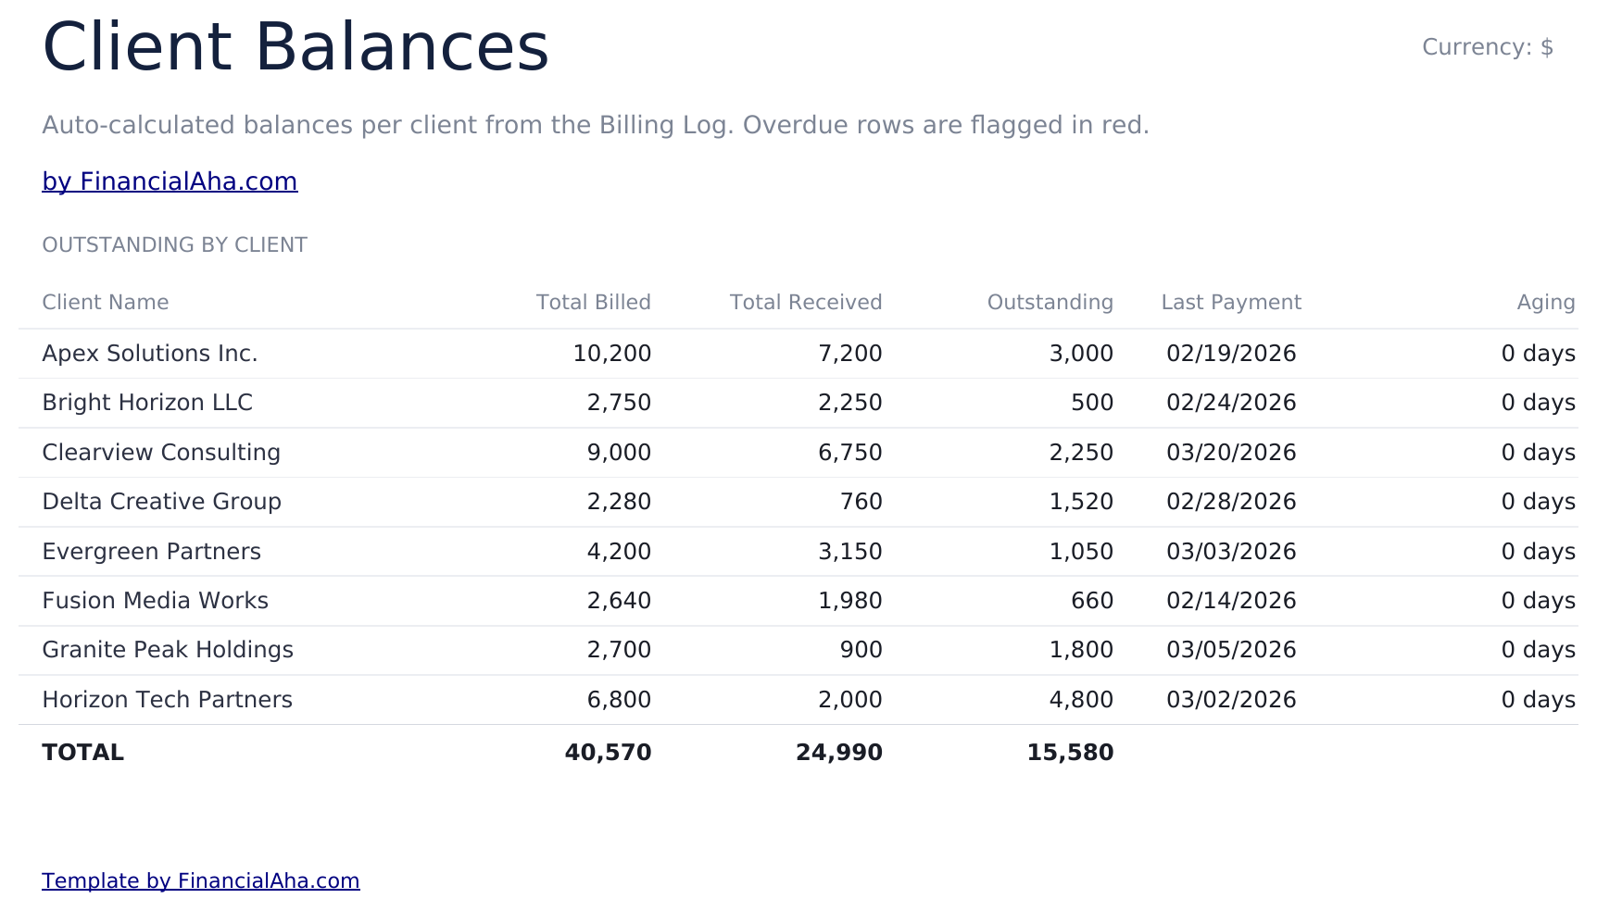Click Delta Creative total billed 2,280
Viewport: 1597px width, 911px height.
click(619, 502)
